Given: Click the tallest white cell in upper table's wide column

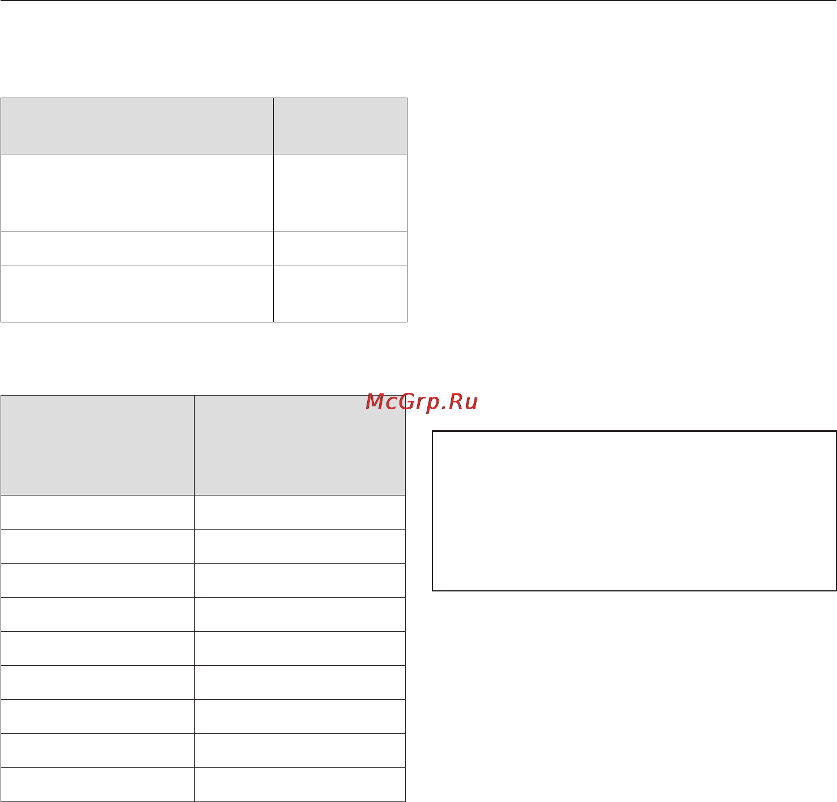Looking at the screenshot, I should coord(137,193).
